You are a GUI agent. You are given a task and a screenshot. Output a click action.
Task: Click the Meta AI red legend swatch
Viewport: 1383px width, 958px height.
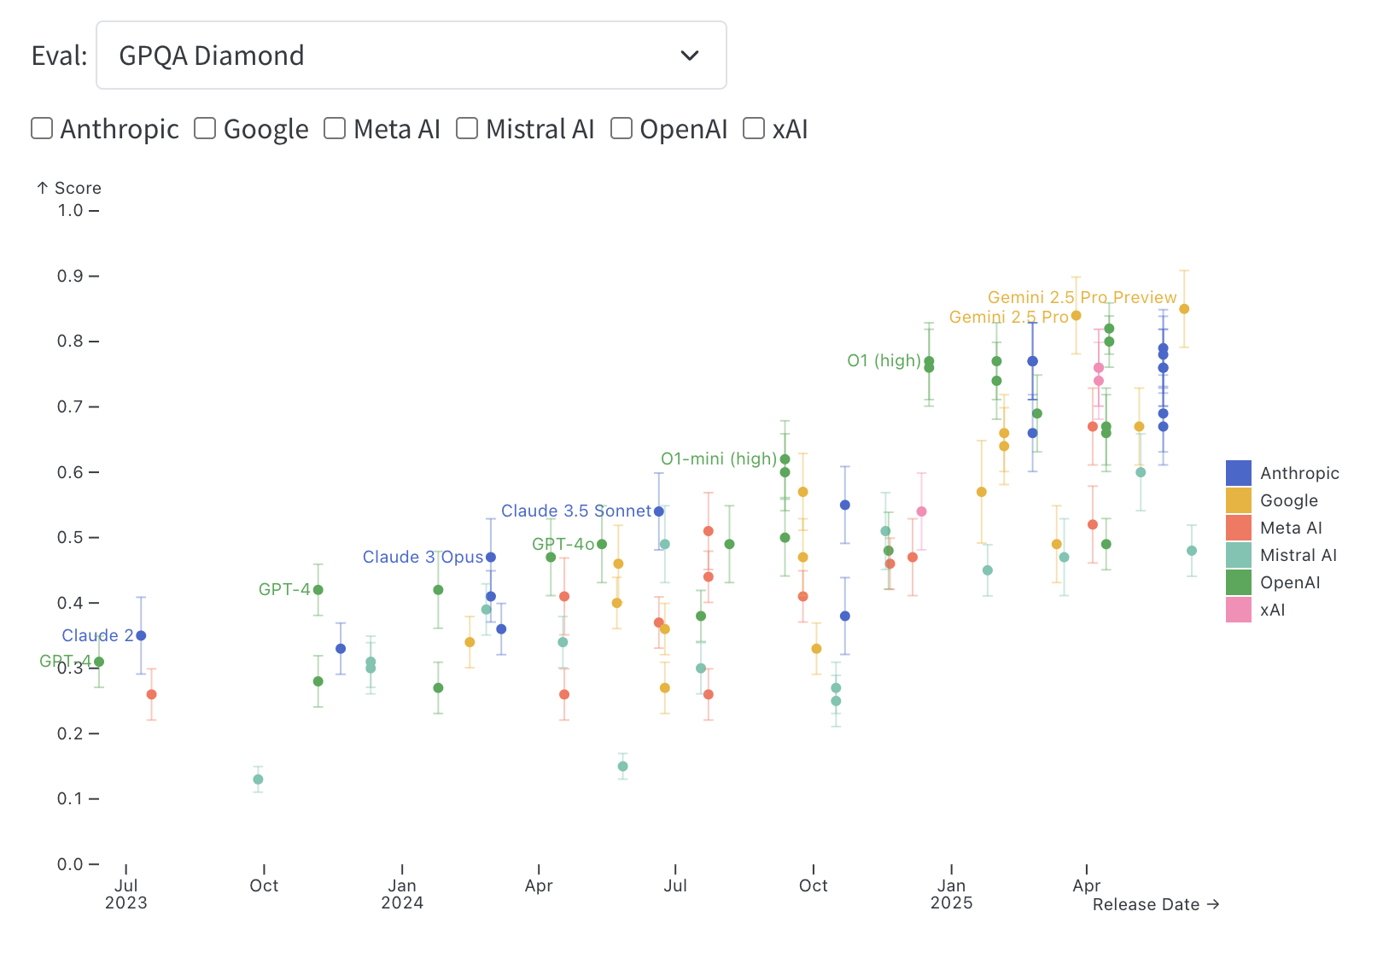pyautogui.click(x=1238, y=528)
